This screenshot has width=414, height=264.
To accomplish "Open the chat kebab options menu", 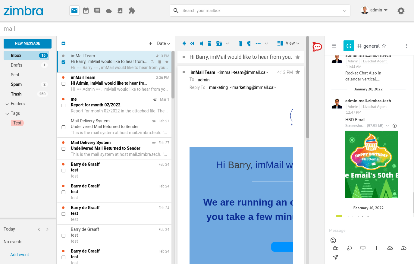I will [407, 46].
